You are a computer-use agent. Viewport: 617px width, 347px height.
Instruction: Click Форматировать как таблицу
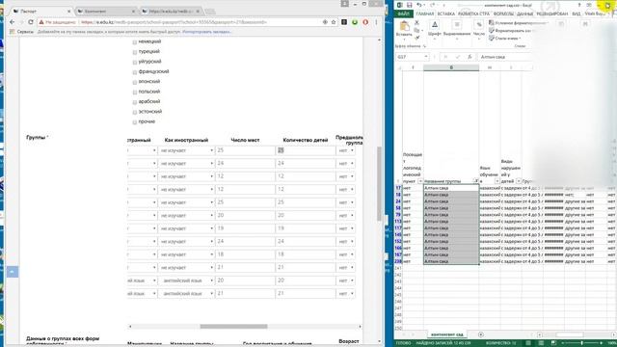[x=511, y=30]
